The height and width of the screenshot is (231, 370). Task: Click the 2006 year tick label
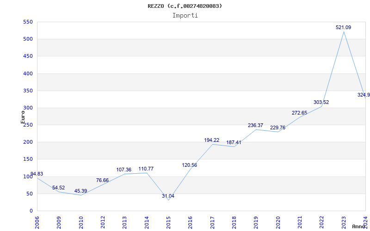[x=37, y=223]
